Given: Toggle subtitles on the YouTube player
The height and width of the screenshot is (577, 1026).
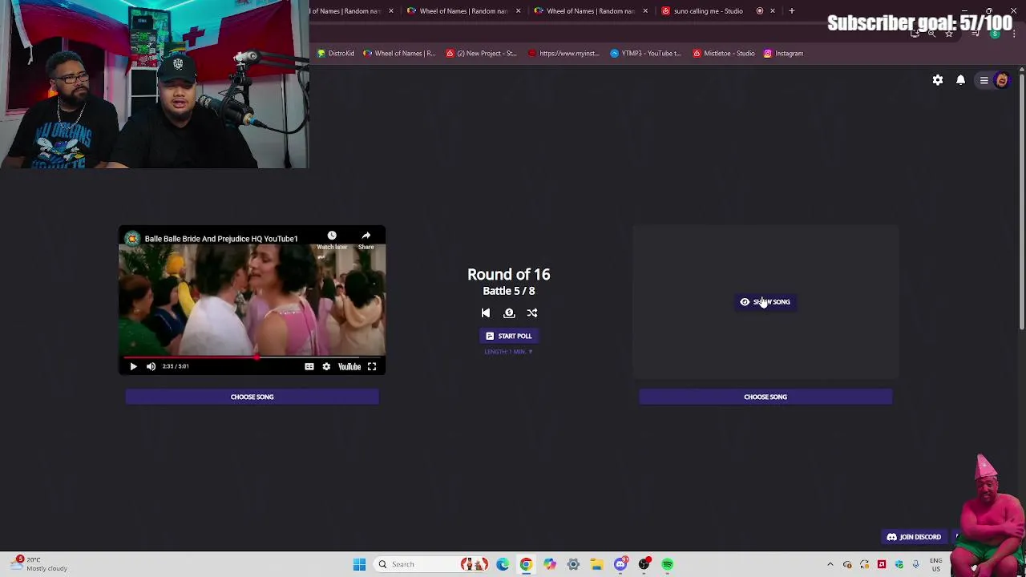Looking at the screenshot, I should 309,366.
